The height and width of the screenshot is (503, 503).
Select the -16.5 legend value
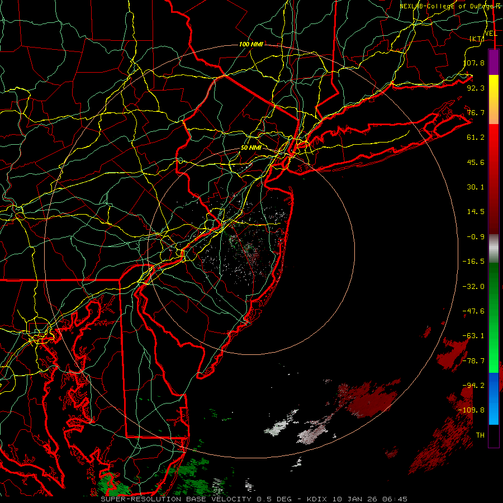(x=473, y=262)
